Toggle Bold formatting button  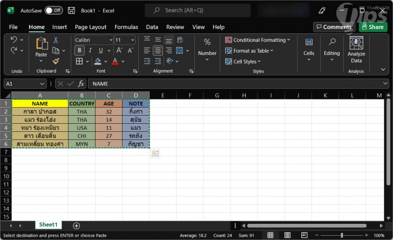click(79, 51)
